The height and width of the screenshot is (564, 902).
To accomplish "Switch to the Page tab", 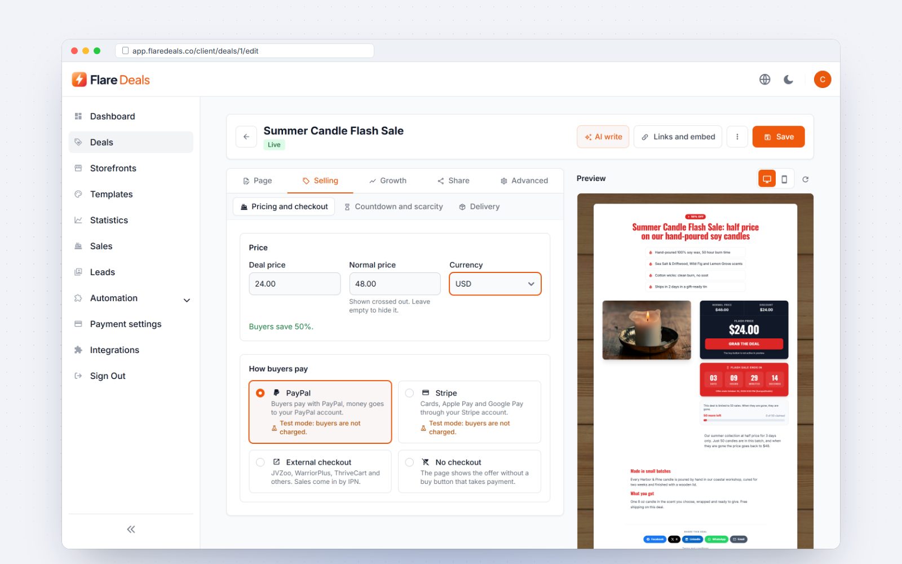I will [x=258, y=180].
